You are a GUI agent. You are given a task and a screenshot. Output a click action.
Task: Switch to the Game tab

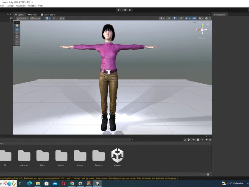(33, 15)
